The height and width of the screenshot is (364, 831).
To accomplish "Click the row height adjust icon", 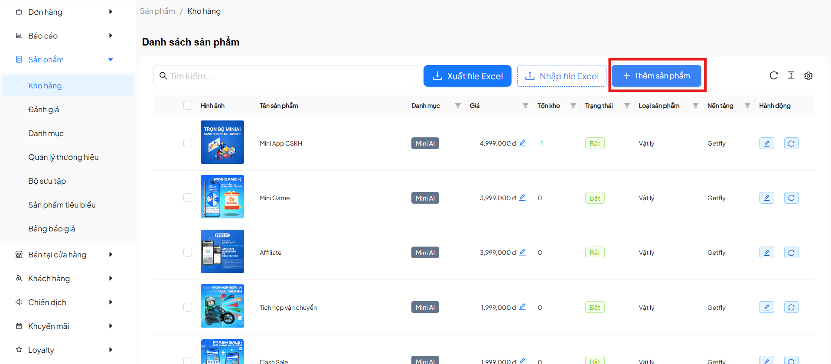I will click(x=791, y=76).
